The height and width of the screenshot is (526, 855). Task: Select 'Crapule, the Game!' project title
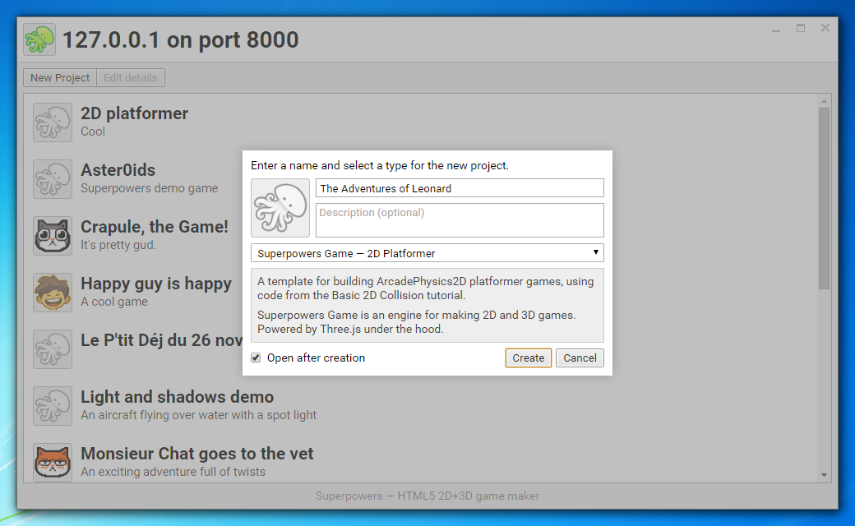(155, 227)
